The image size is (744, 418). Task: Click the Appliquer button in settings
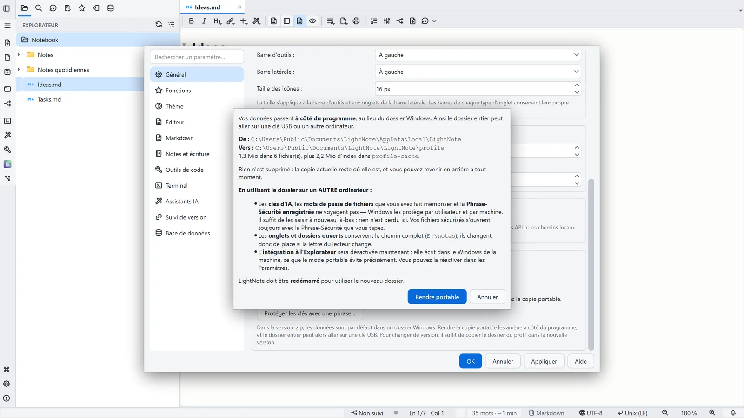544,361
